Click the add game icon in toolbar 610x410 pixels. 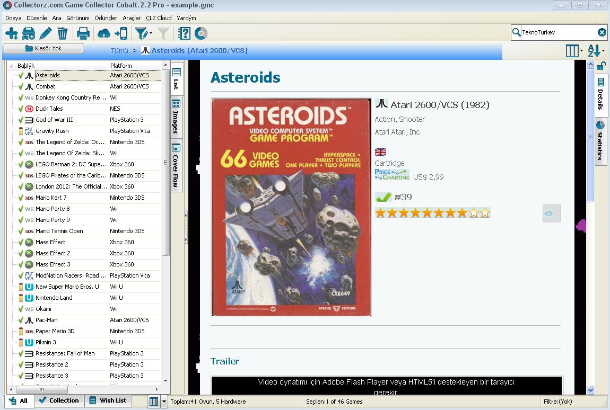[x=11, y=34]
